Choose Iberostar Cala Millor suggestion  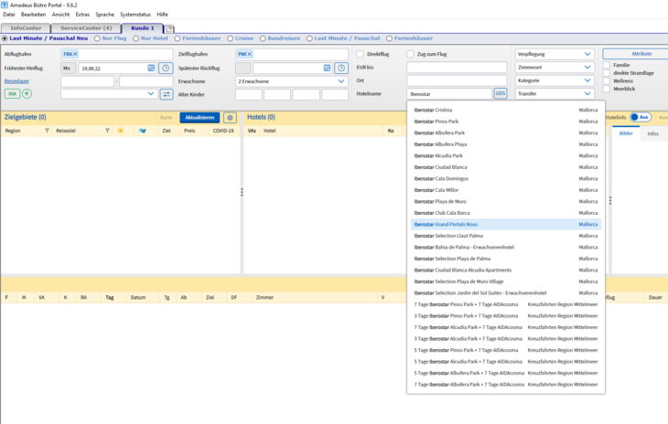click(x=506, y=190)
